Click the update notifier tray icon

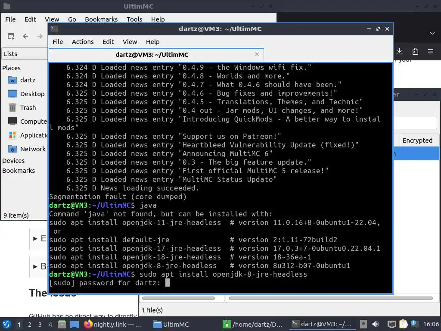tap(414, 323)
